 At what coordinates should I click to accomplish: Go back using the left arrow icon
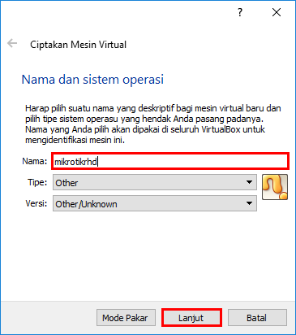coord(12,43)
